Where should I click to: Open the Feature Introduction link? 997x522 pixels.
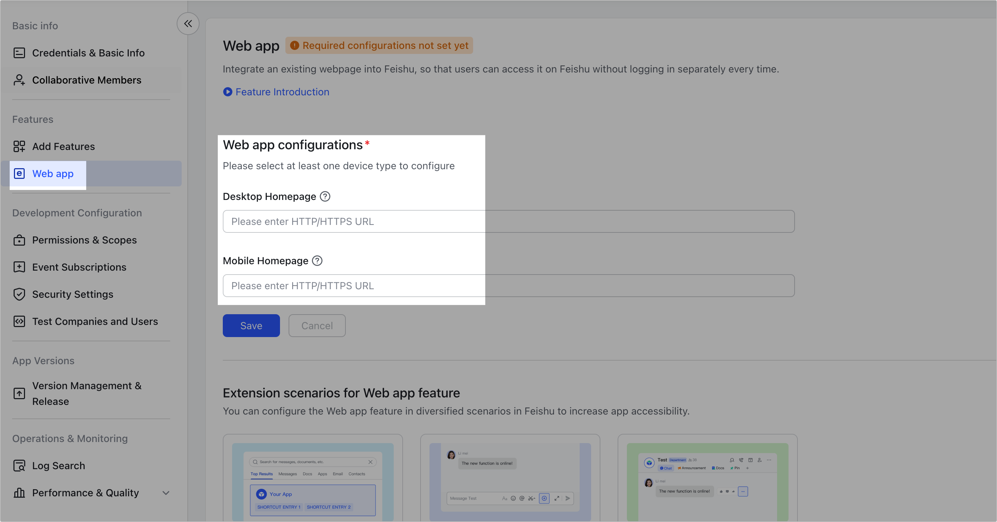click(x=282, y=91)
